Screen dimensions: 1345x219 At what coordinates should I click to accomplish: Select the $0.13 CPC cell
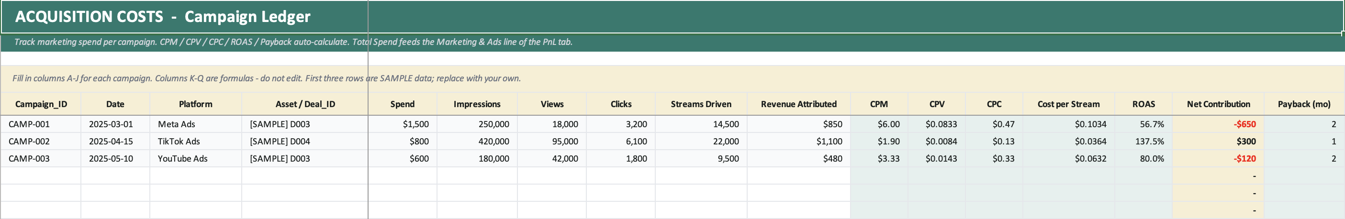pyautogui.click(x=994, y=142)
